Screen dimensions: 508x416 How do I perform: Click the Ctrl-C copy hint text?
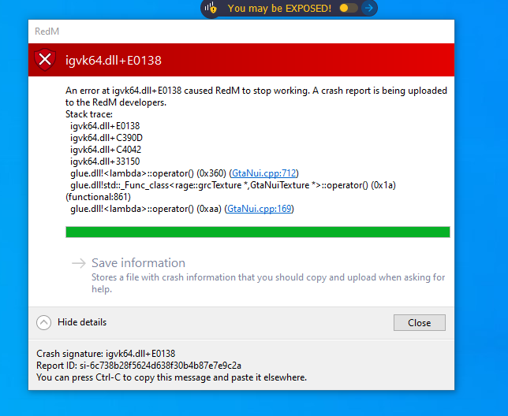point(171,377)
